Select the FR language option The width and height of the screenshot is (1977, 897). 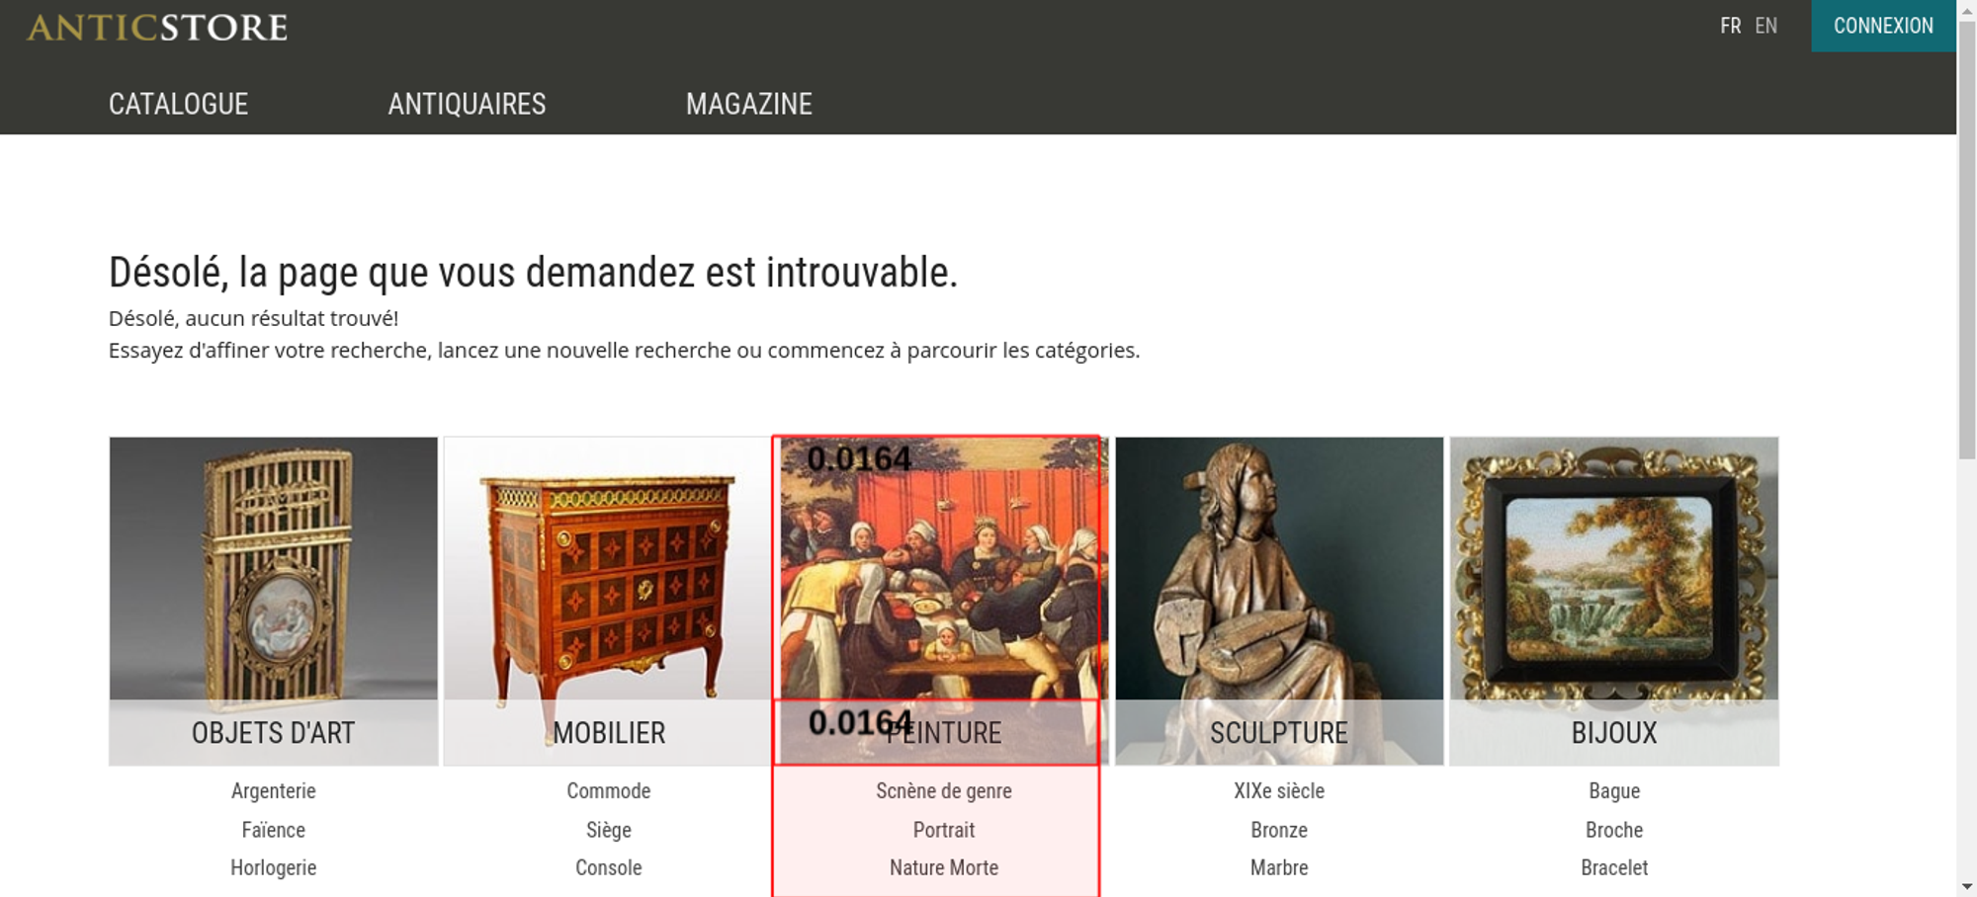pyautogui.click(x=1731, y=26)
